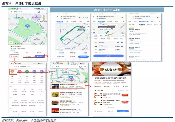This screenshot has width=175, height=122.
Task: Open grid more-modes icon on transit screen
Action: click(x=159, y=21)
